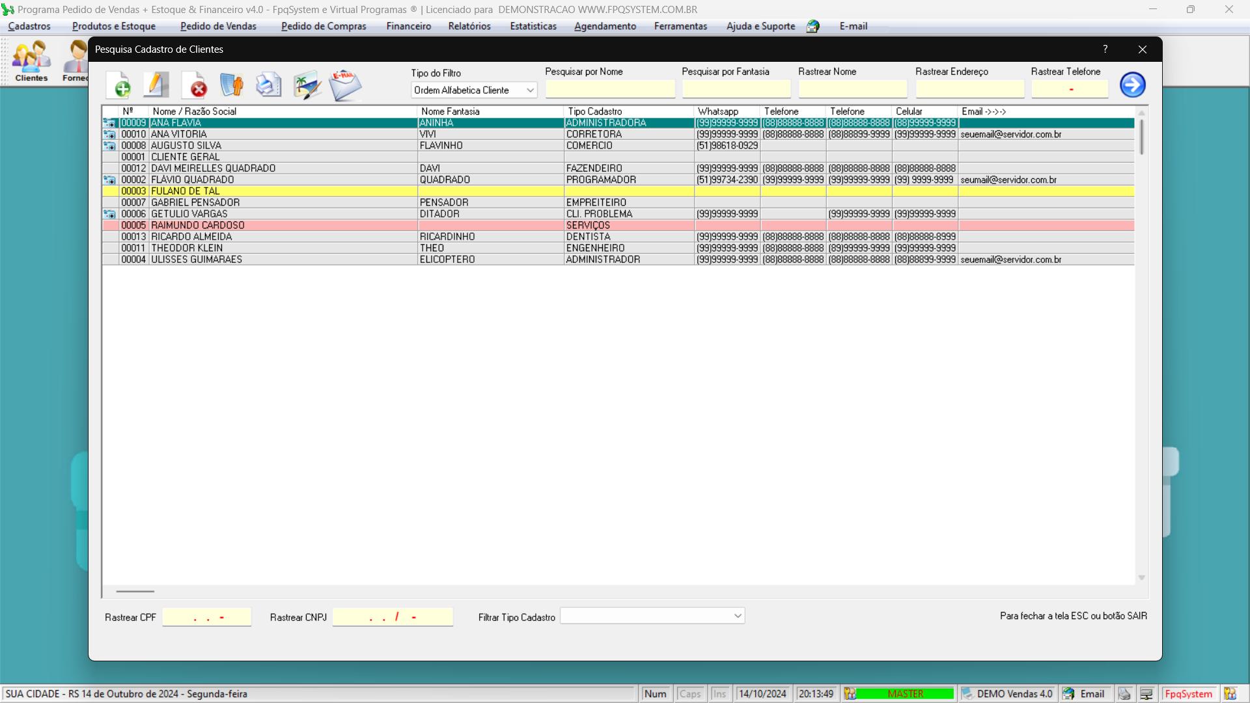Open the Agendamento menu
The height and width of the screenshot is (703, 1250).
pyautogui.click(x=605, y=27)
